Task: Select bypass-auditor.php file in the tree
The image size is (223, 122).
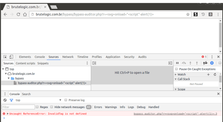Action: [52, 83]
